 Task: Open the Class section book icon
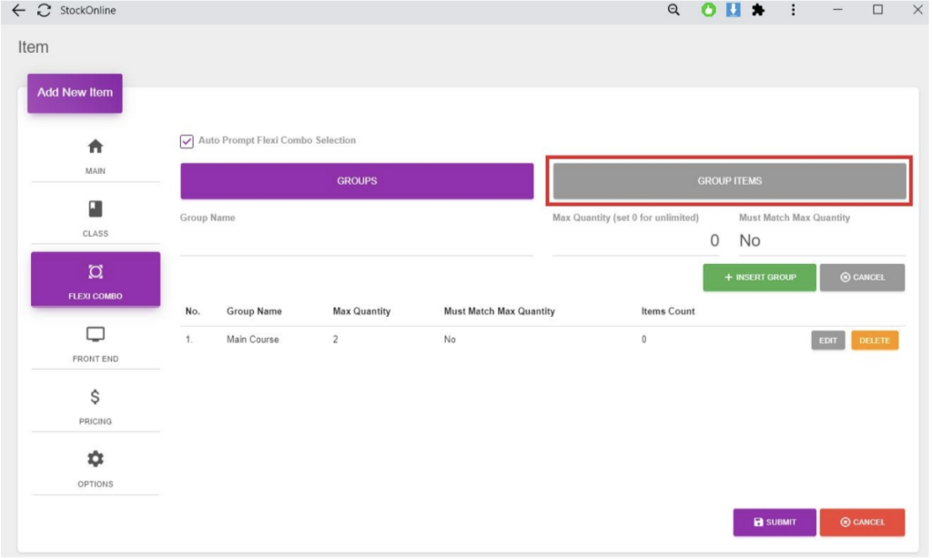[95, 209]
